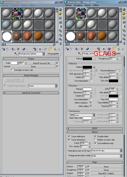The width and height of the screenshot is (127, 177).
Task: Collapse the Maps rollout
Action: pyautogui.click(x=95, y=162)
